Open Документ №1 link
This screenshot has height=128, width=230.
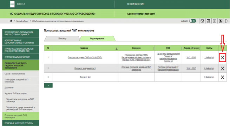pyautogui.click(x=85, y=77)
